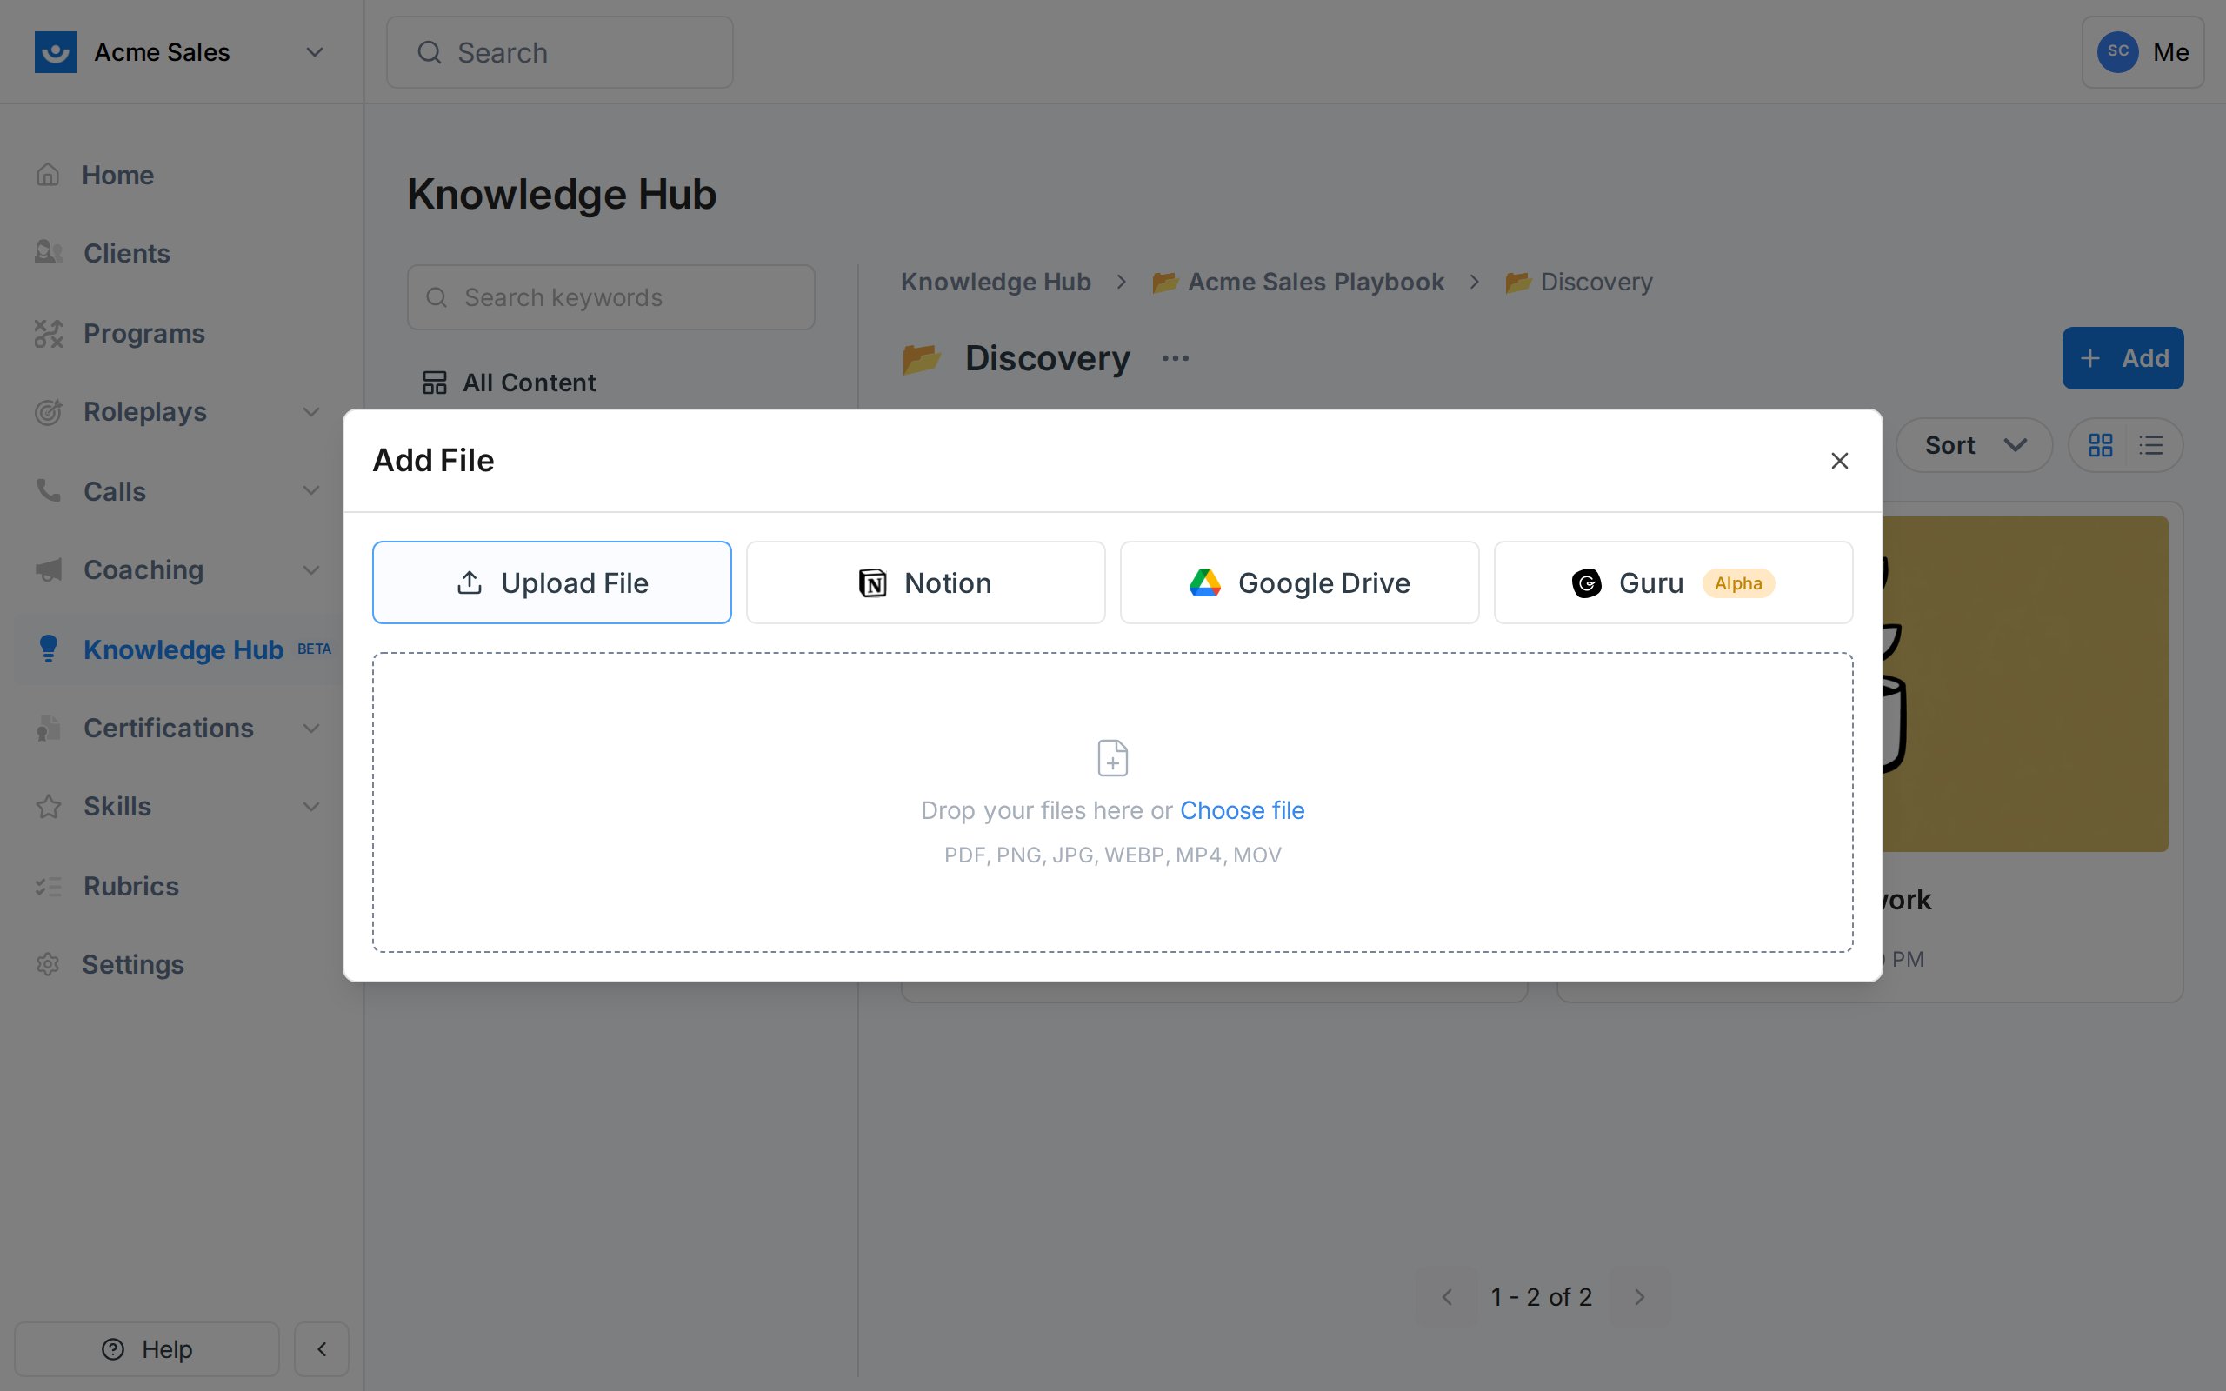Click the file-plus icon in the drop zone
The height and width of the screenshot is (1391, 2226).
[1112, 758]
